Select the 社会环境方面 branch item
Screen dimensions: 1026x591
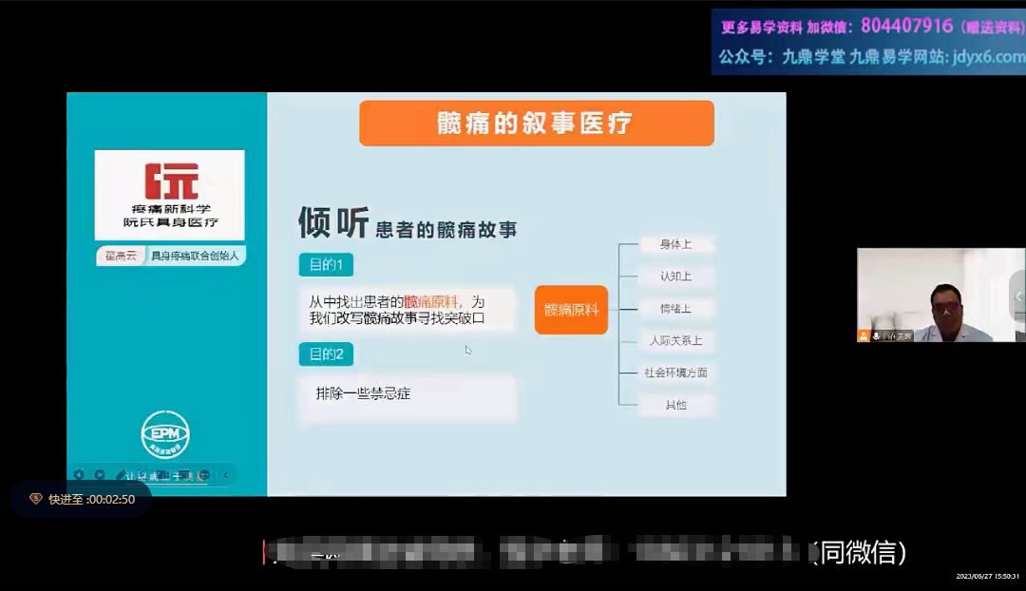tap(676, 372)
